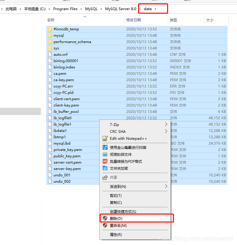This screenshot has width=237, height=245.
Task: Click the client-key.pem file icon
Action: pos(50,105)
